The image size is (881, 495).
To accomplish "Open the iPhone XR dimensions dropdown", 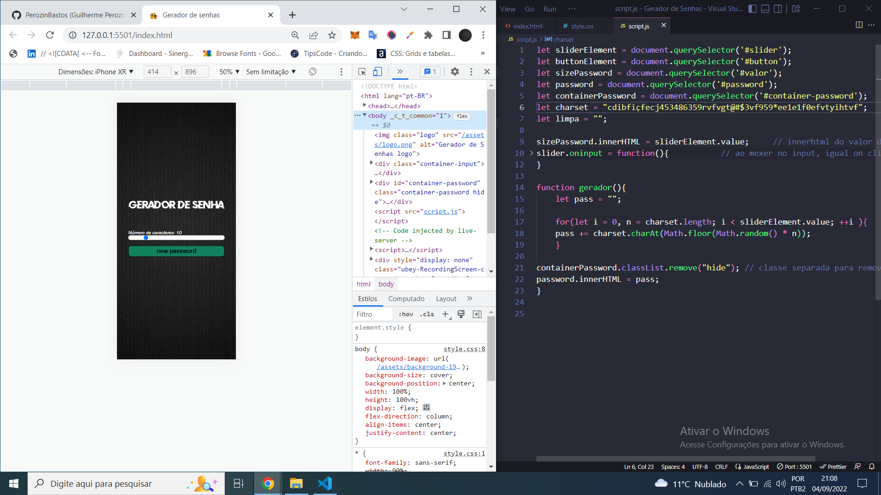I will 96,71.
